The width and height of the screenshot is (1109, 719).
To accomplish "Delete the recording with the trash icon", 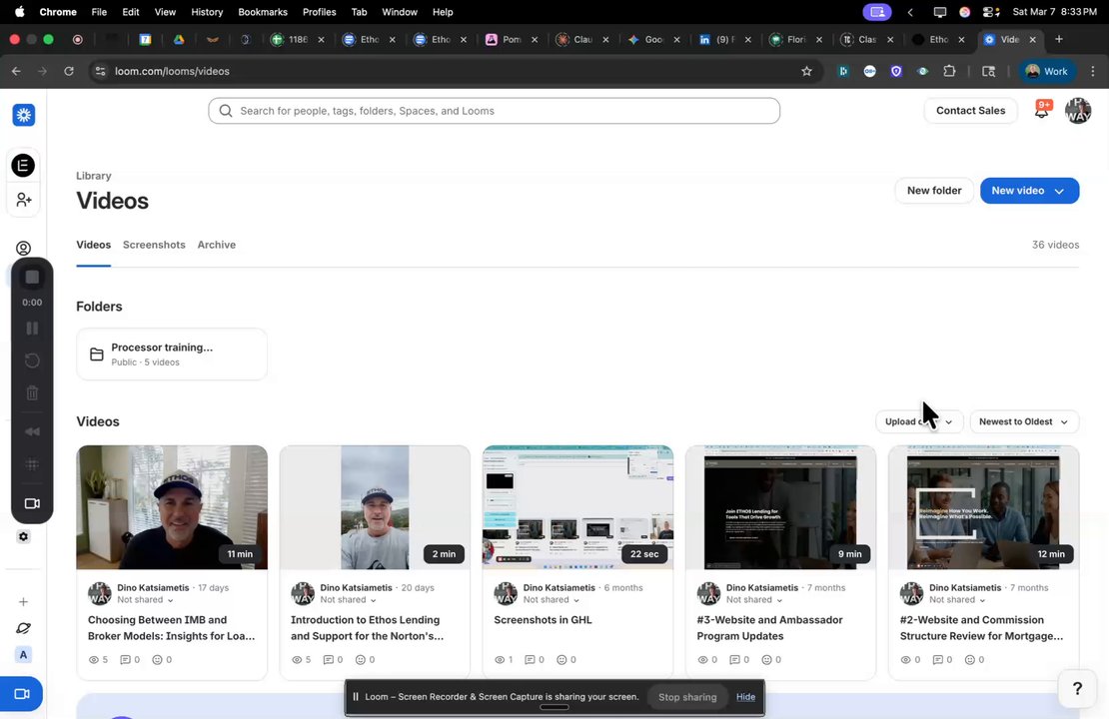I will (x=32, y=393).
